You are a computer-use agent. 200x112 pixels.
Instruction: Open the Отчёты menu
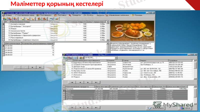[88, 15]
